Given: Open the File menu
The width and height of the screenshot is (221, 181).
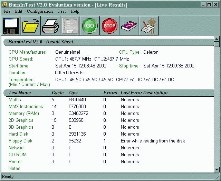Looking at the screenshot, I should coord(7,11).
